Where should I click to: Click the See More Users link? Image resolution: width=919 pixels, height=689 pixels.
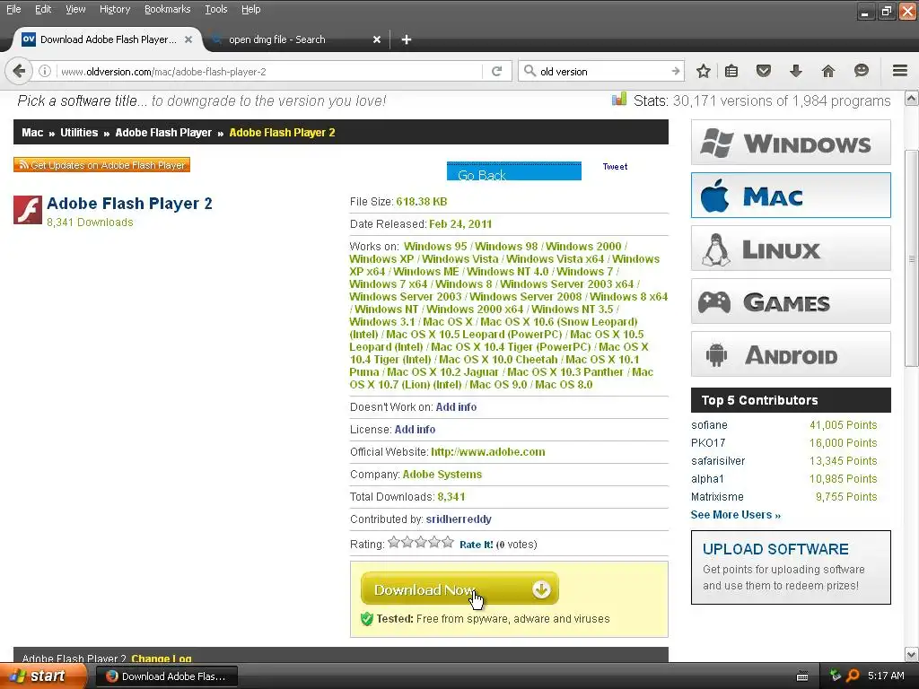(736, 514)
